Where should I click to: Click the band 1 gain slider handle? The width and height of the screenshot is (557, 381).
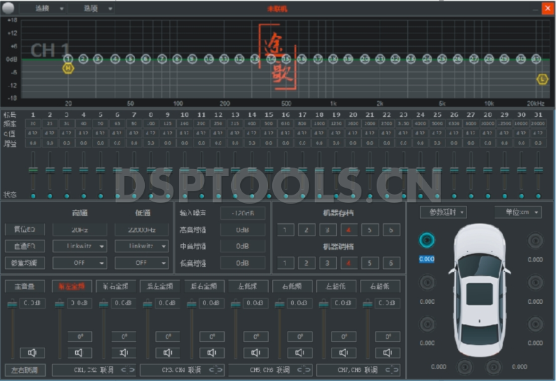tap(33, 170)
